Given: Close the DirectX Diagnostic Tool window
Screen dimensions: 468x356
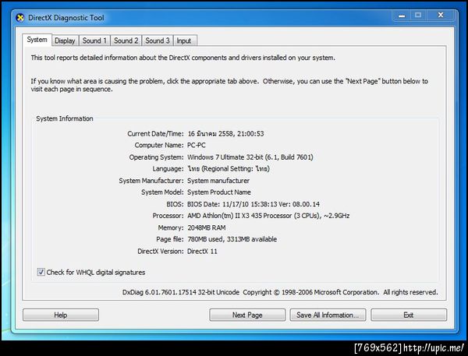Looking at the screenshot, I should [441, 16].
